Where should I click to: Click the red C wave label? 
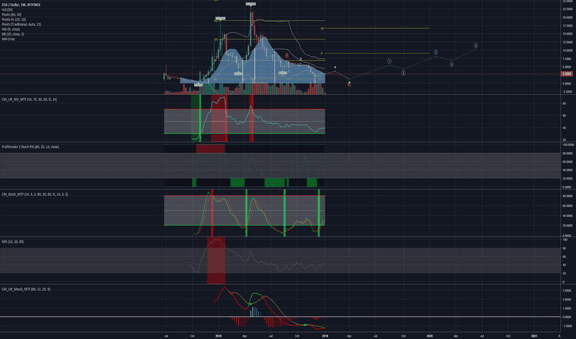tap(349, 84)
